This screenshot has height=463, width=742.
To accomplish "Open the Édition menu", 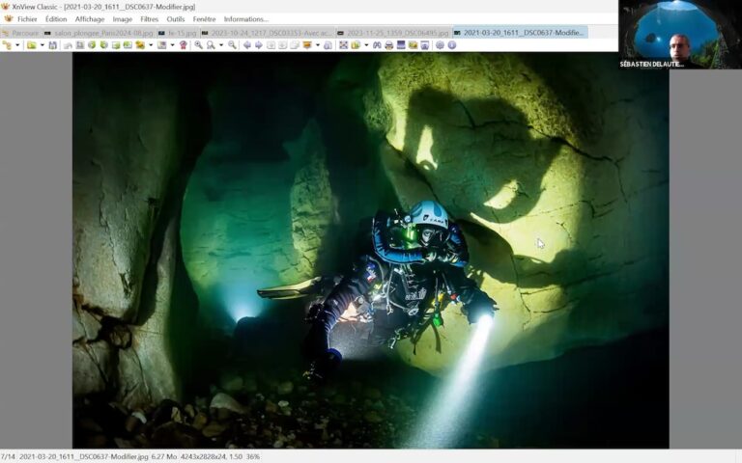I will point(56,19).
